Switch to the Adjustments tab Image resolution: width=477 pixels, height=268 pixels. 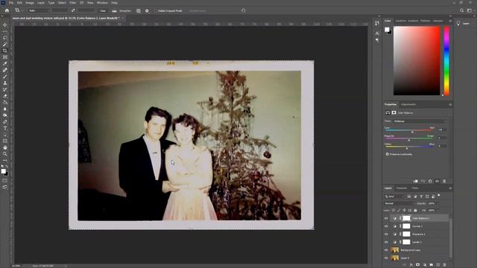(x=408, y=104)
